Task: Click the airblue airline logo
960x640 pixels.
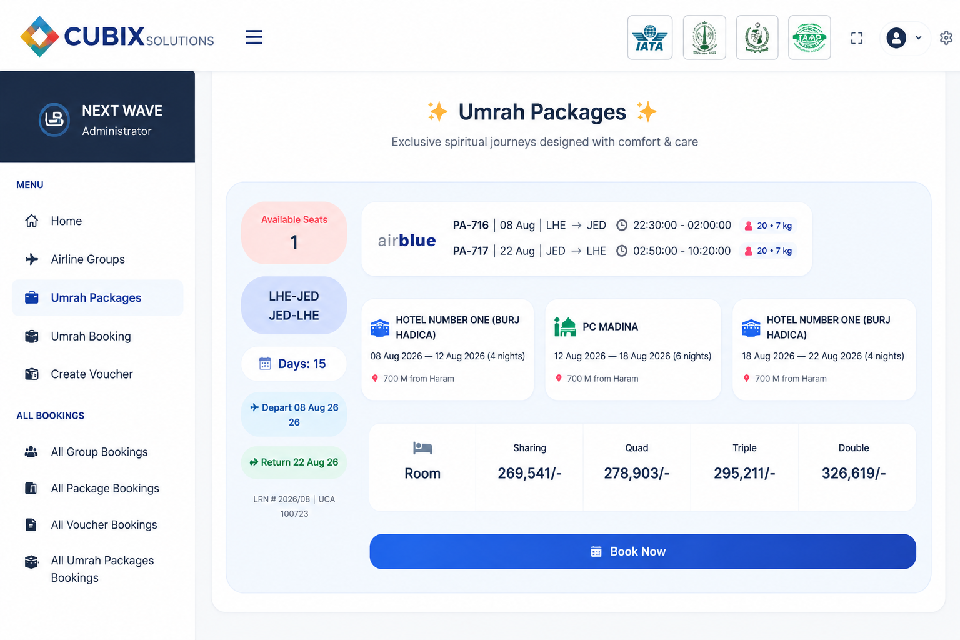Action: pos(407,240)
